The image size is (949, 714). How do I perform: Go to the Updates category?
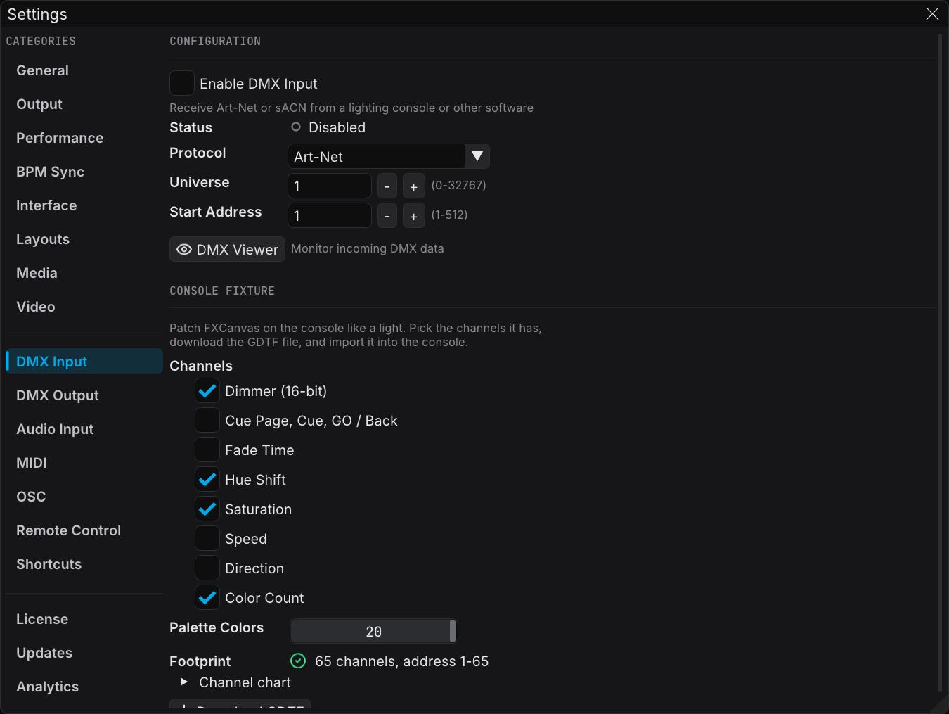[84, 653]
